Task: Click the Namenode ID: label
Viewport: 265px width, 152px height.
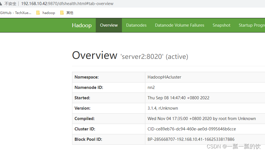Action: pyautogui.click(x=89, y=87)
